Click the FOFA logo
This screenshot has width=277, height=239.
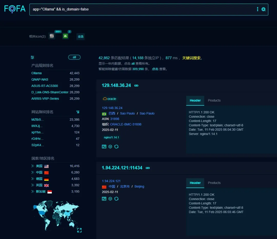coord(15,9)
